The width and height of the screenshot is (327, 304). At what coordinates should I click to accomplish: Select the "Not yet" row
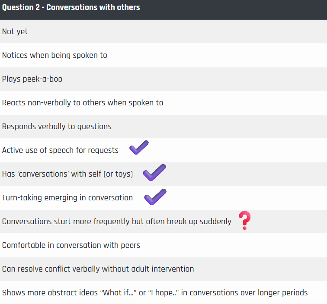tap(163, 32)
